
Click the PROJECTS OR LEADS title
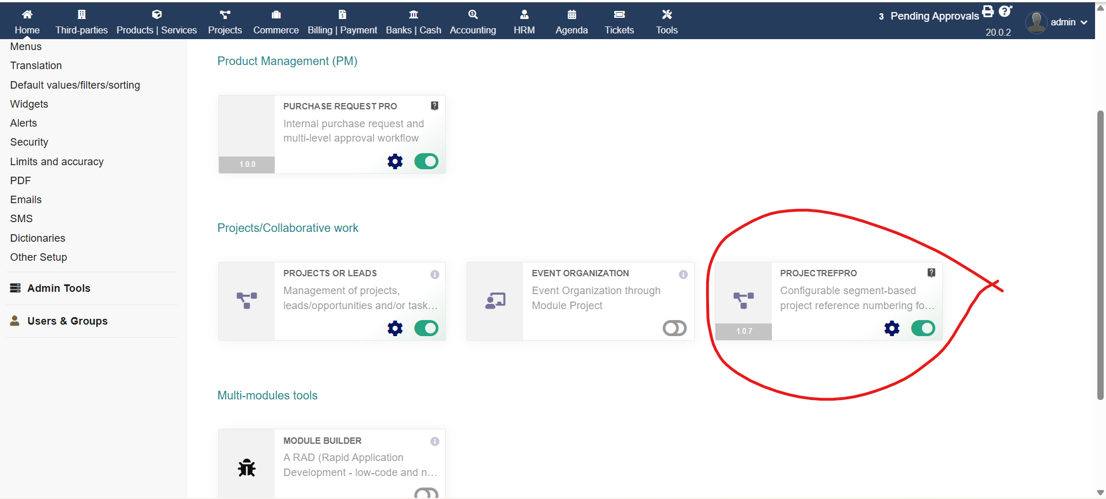tap(330, 273)
